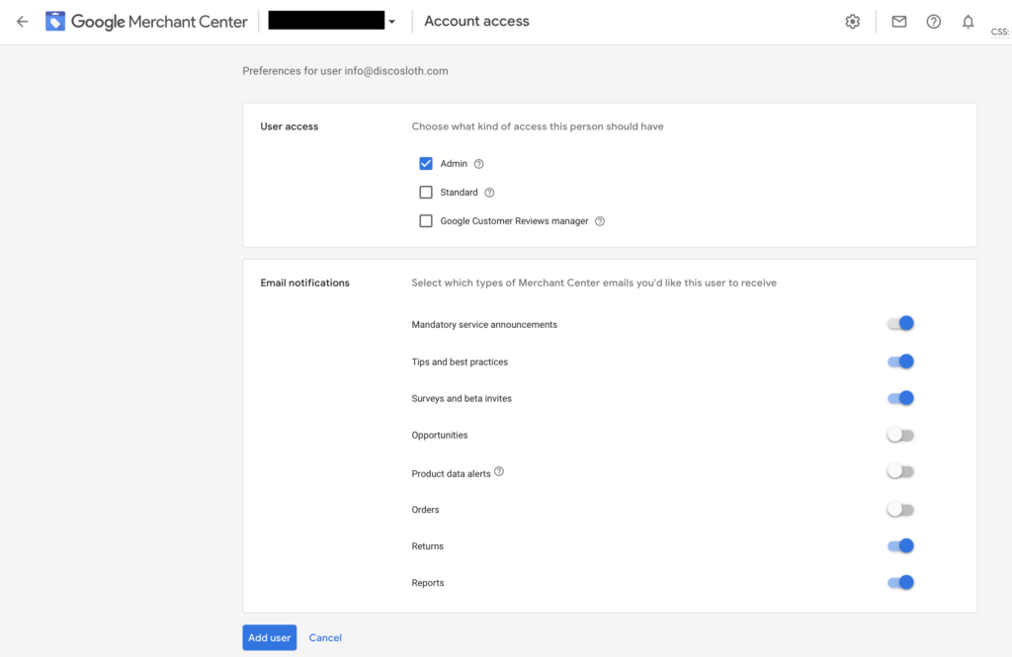Screen dimensions: 1012x657
Task: Disable Tips and best practices emails
Action: click(900, 362)
